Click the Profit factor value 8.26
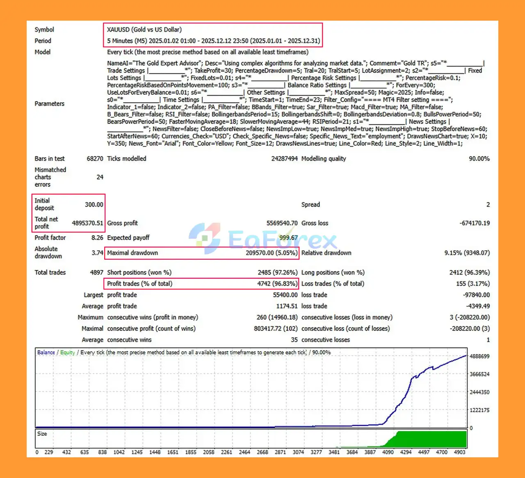The image size is (525, 478). point(97,238)
